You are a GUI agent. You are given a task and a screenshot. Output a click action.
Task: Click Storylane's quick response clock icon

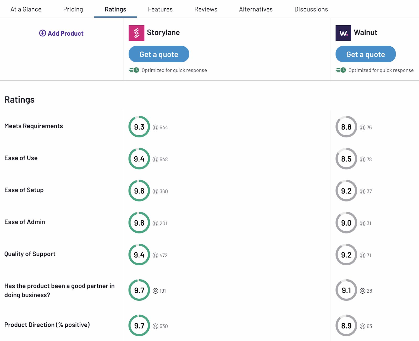134,70
